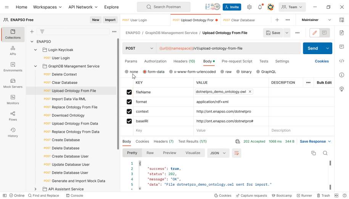
Task: Open History in the sidebar
Action: [13, 133]
